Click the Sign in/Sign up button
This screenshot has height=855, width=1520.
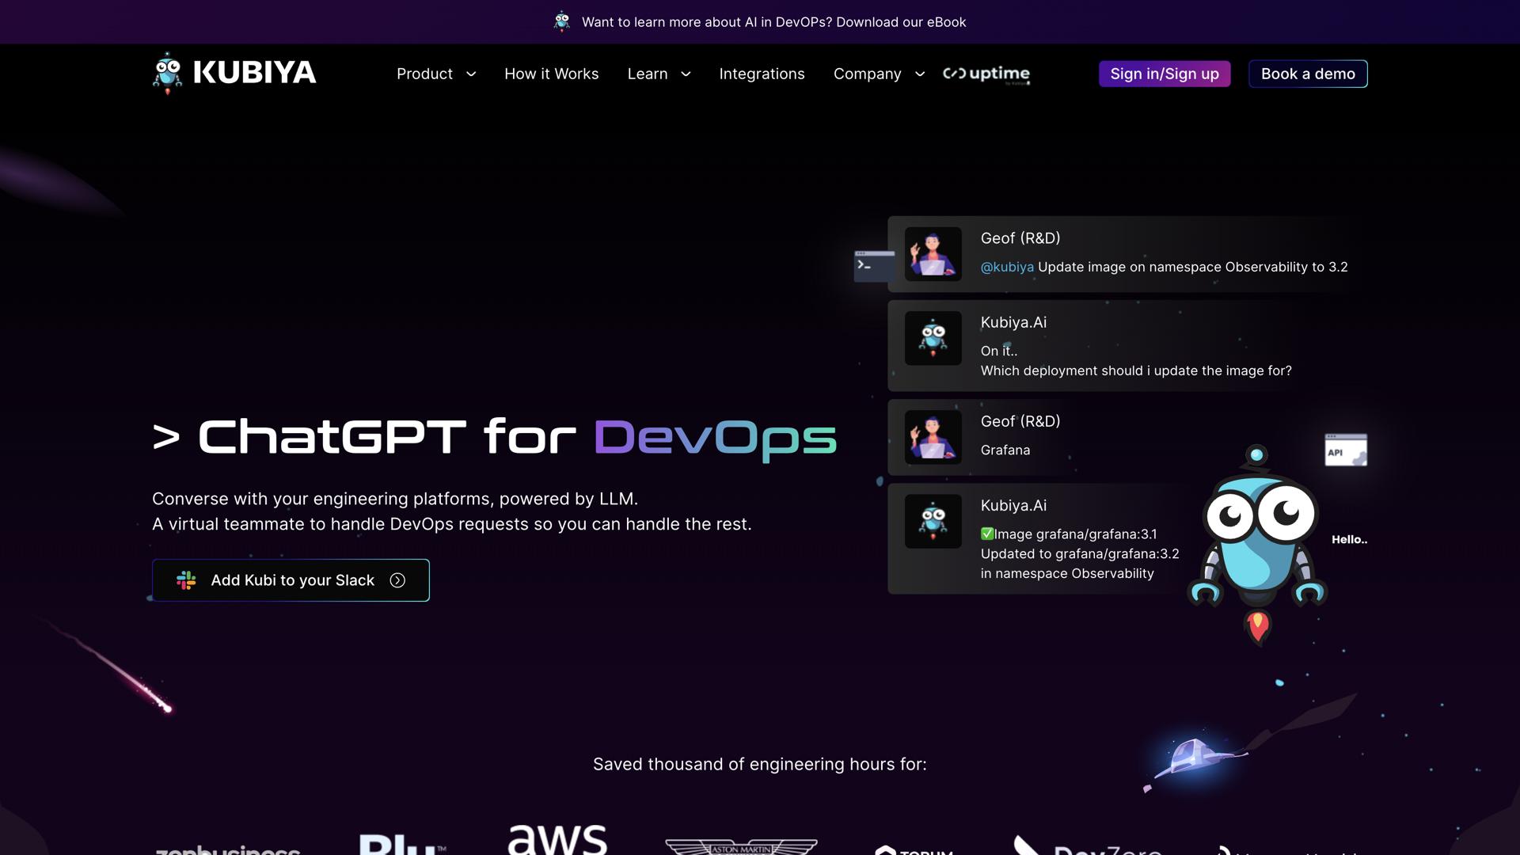point(1164,74)
